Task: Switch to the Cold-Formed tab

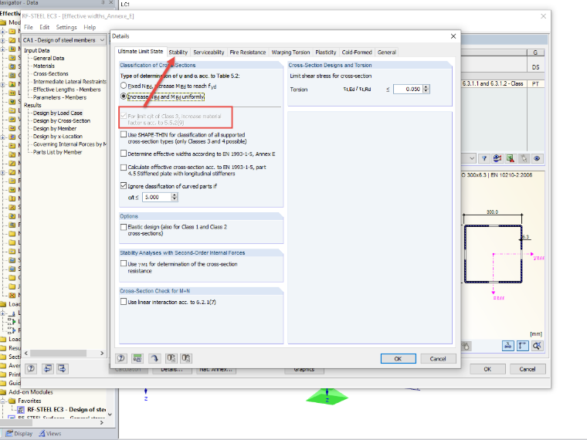Action: tap(357, 52)
